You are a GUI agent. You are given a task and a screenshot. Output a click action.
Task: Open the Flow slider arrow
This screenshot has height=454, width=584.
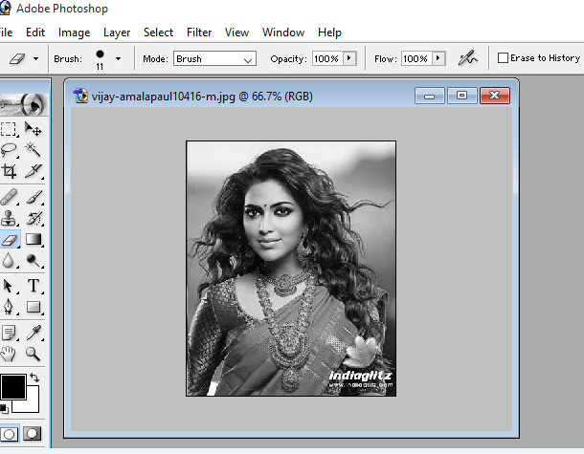(438, 58)
